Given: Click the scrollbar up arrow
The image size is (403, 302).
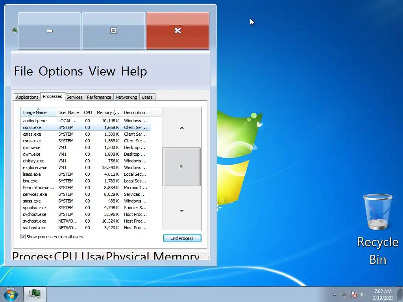Looking at the screenshot, I should (x=182, y=128).
